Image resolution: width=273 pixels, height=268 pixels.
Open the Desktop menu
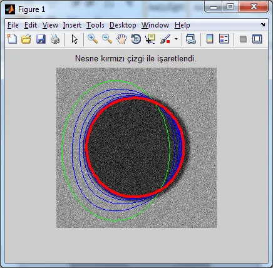pyautogui.click(x=123, y=25)
